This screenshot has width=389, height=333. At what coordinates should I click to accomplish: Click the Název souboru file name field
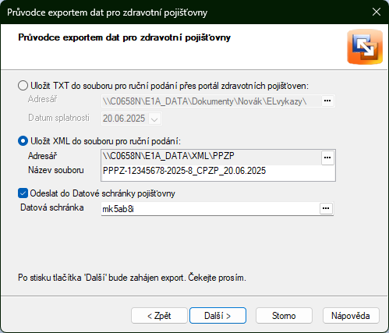pyautogui.click(x=217, y=172)
